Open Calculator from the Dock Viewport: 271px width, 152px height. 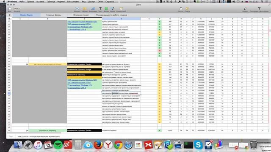pos(78,145)
